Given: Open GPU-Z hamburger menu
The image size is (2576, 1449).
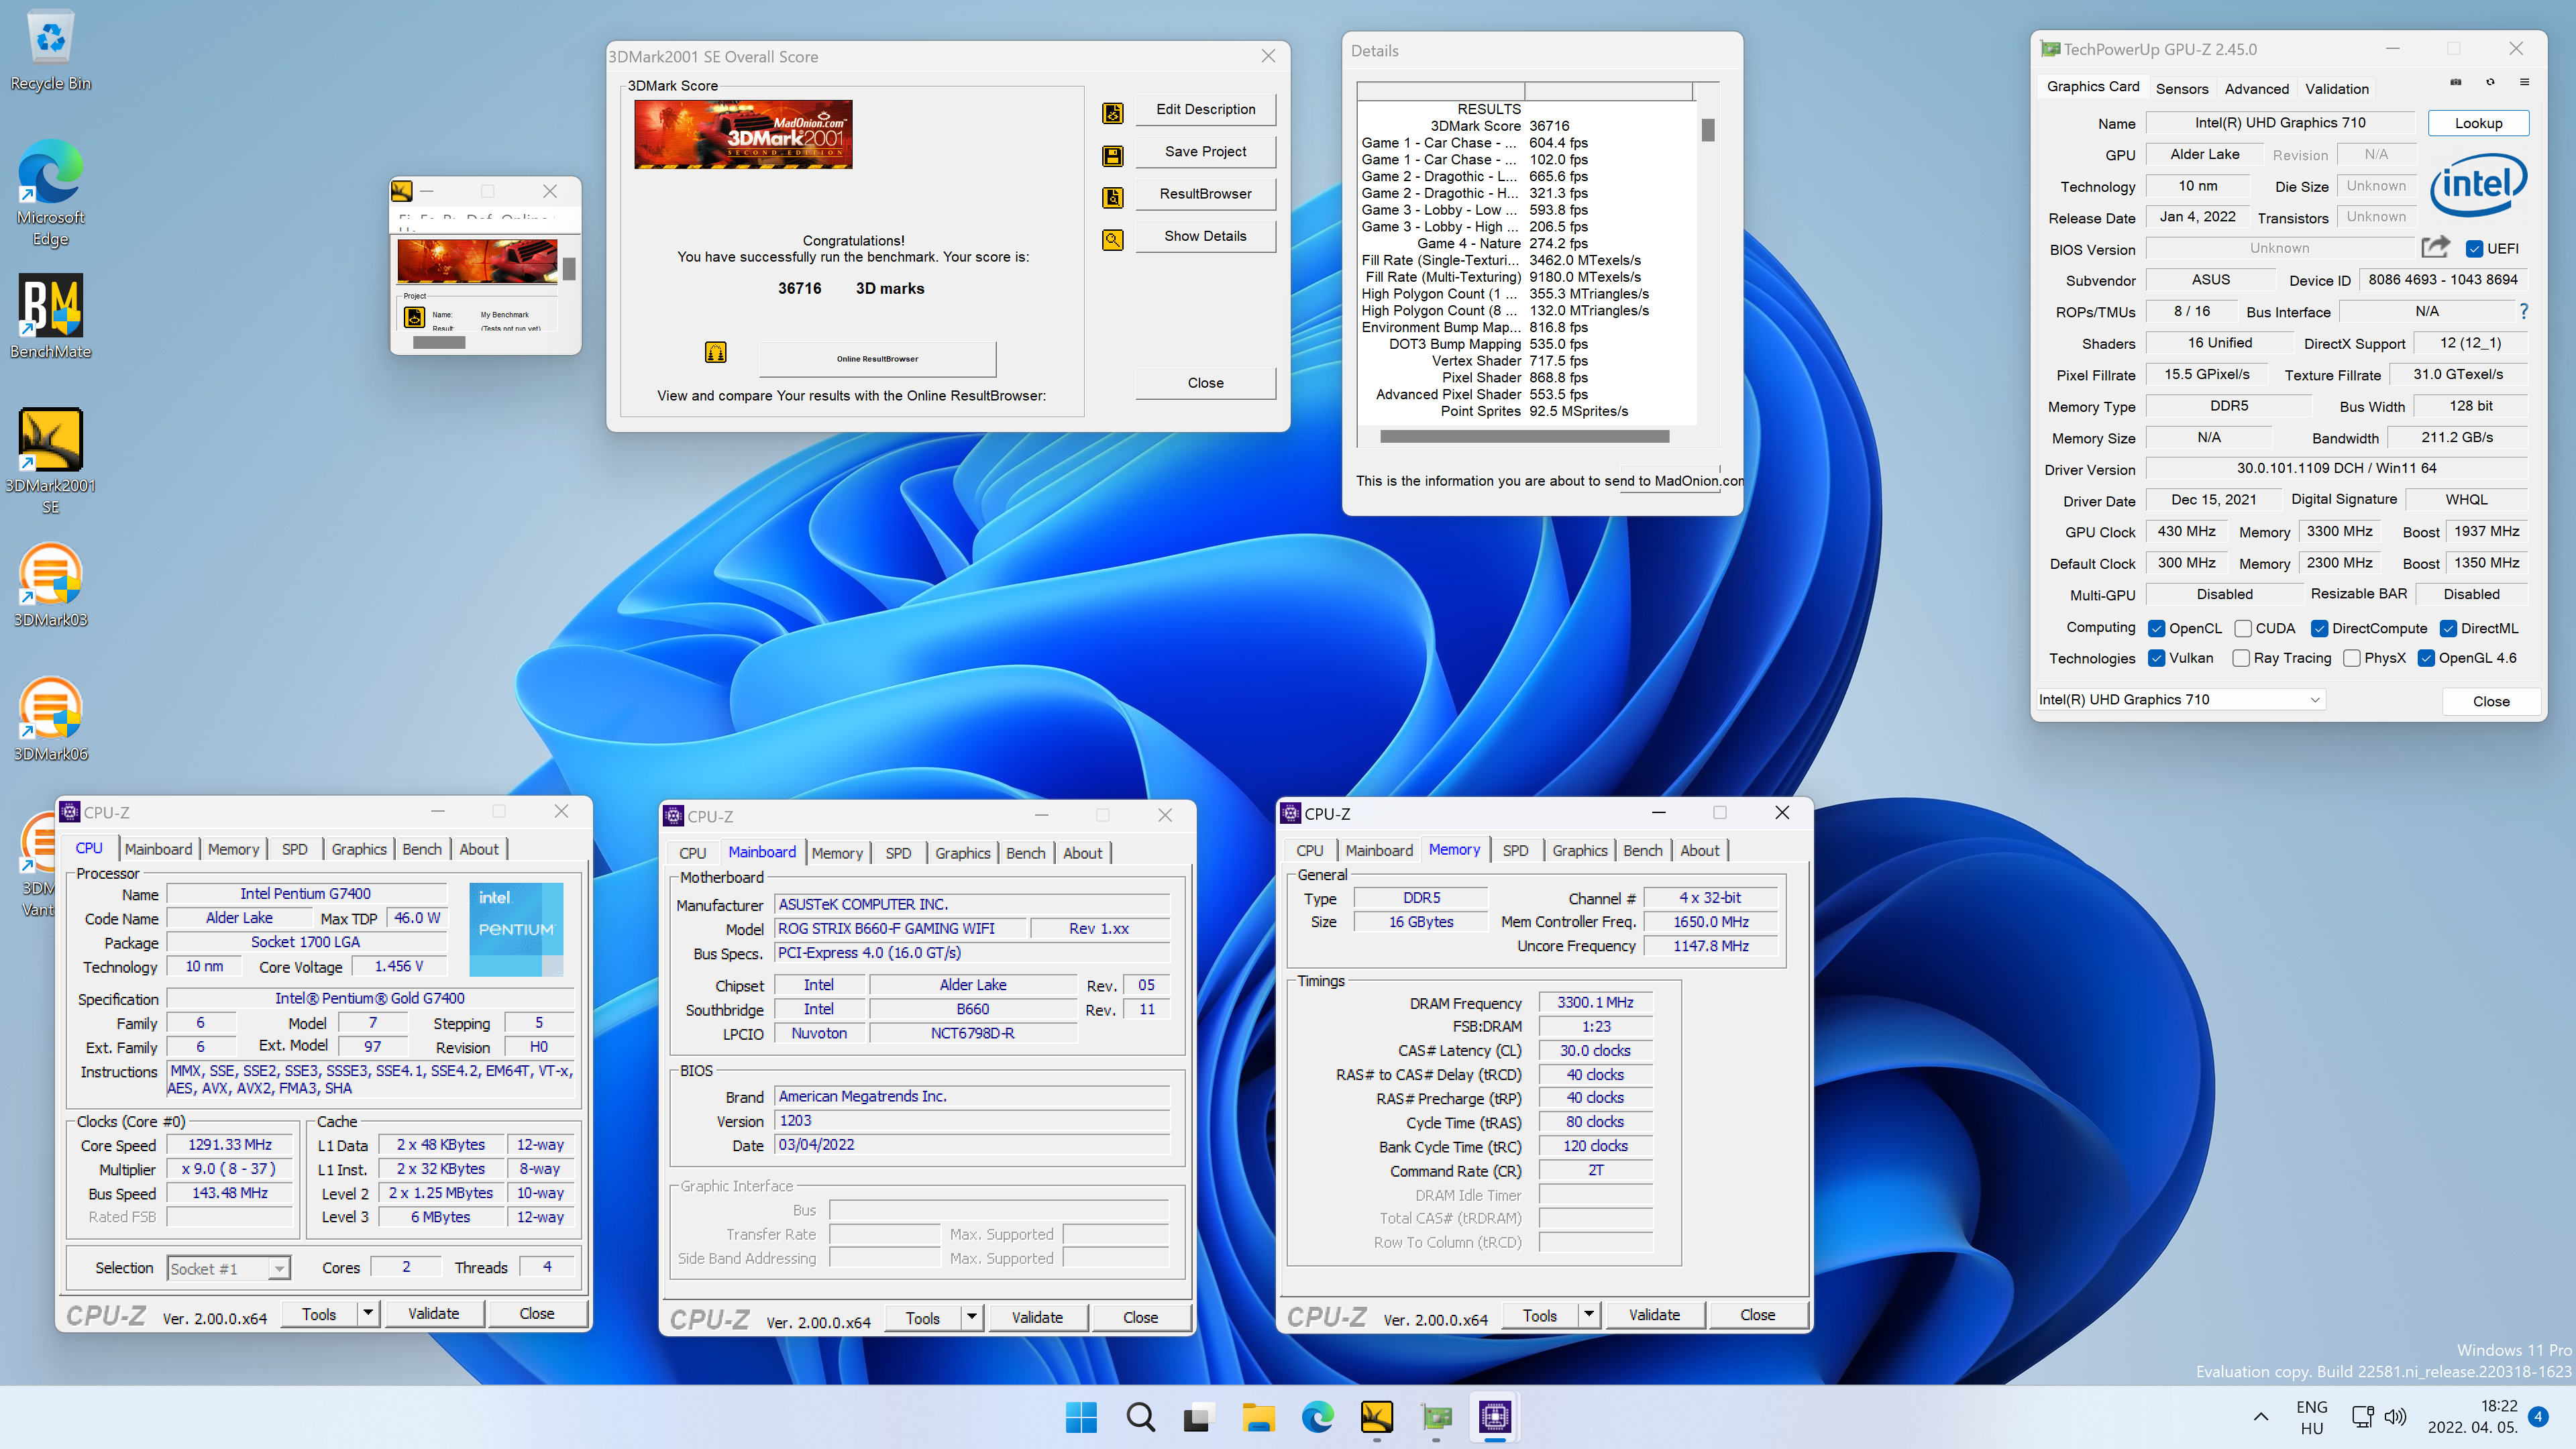Looking at the screenshot, I should [2524, 82].
